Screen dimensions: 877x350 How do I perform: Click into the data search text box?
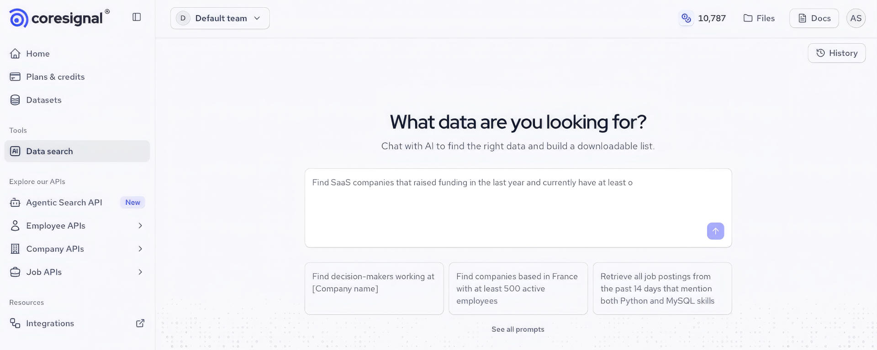(518, 208)
